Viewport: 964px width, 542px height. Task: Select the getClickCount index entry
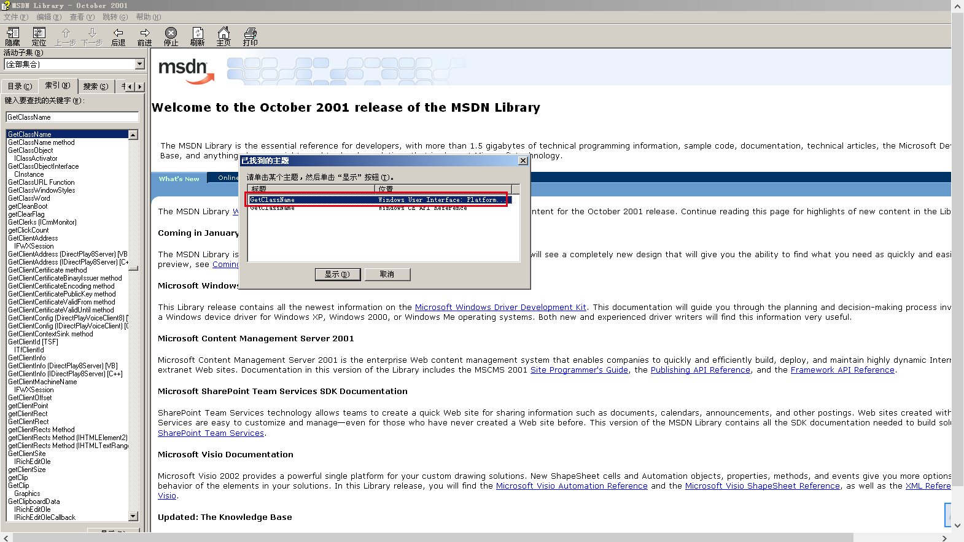pyautogui.click(x=28, y=230)
